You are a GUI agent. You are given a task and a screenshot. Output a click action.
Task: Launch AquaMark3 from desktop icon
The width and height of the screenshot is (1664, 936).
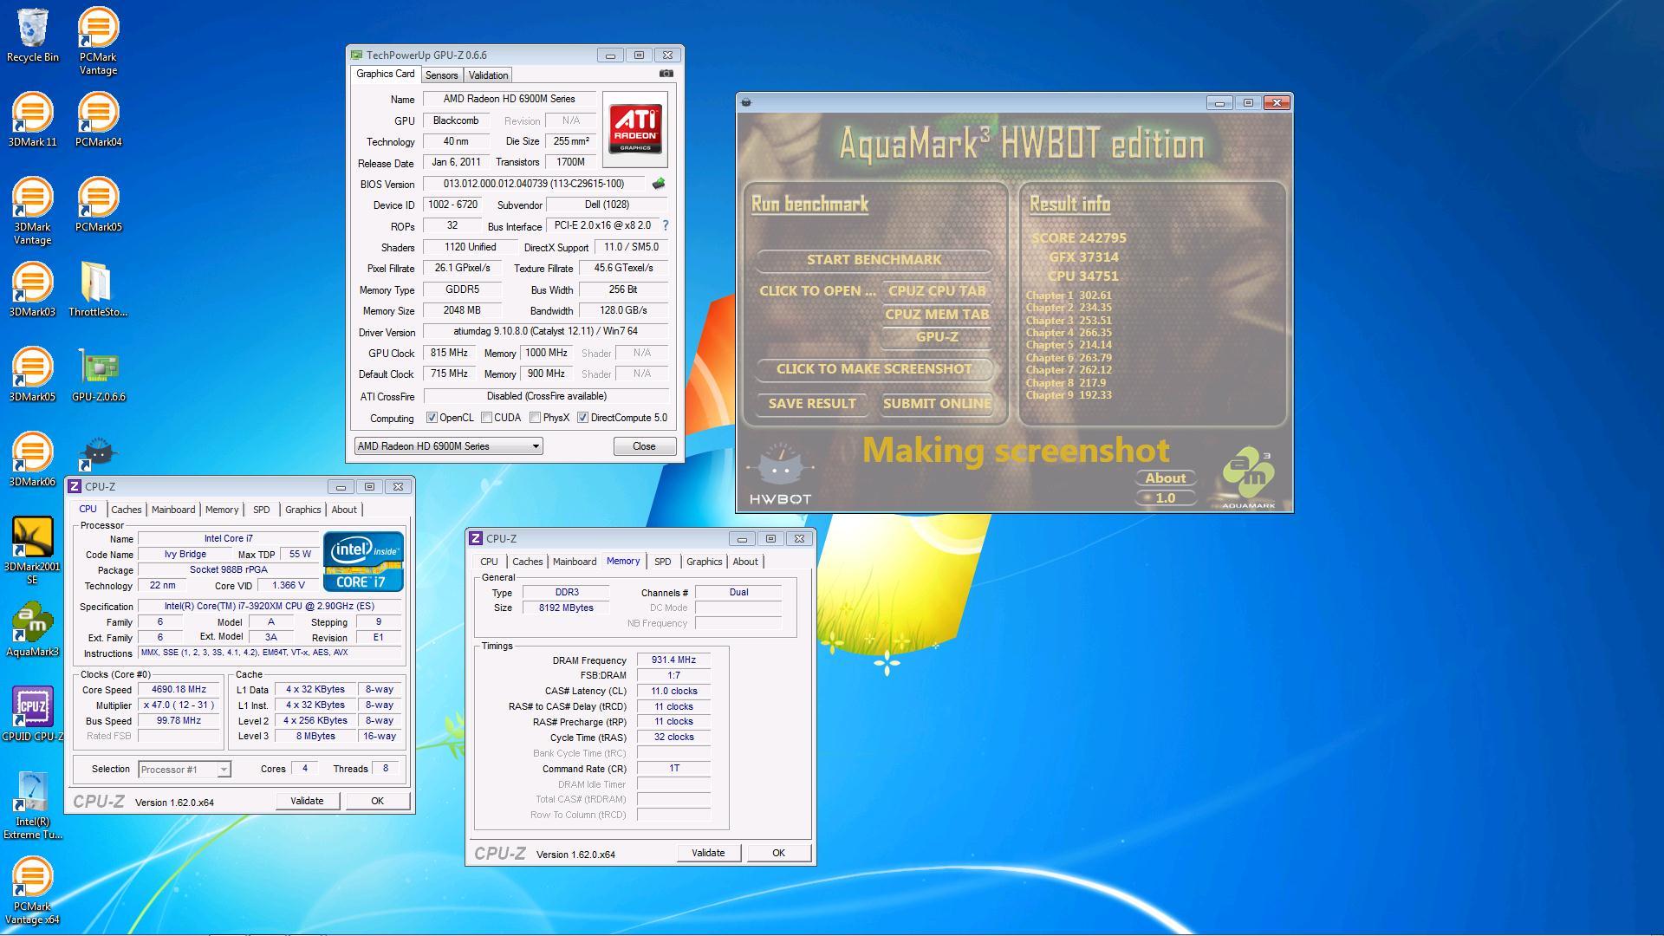[x=33, y=629]
